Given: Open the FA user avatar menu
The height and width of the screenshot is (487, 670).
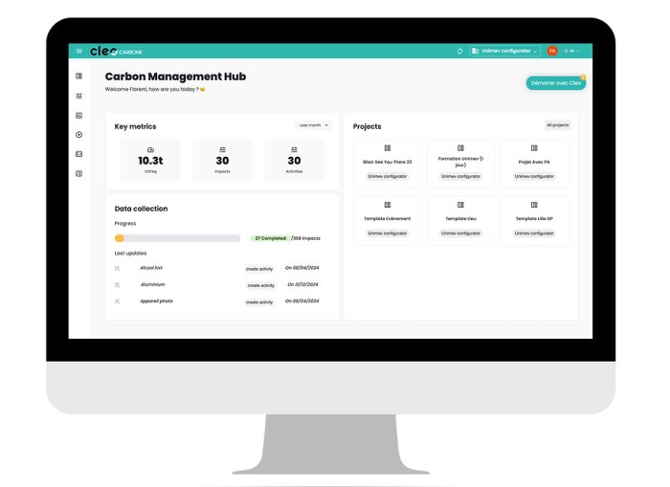Looking at the screenshot, I should [x=552, y=51].
